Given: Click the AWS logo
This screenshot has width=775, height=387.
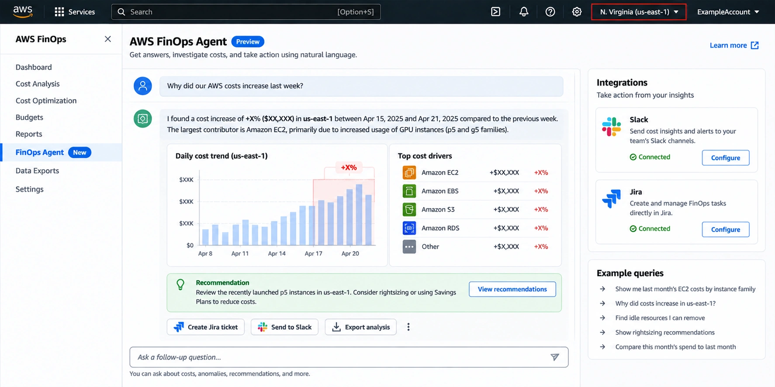Looking at the screenshot, I should [x=23, y=12].
